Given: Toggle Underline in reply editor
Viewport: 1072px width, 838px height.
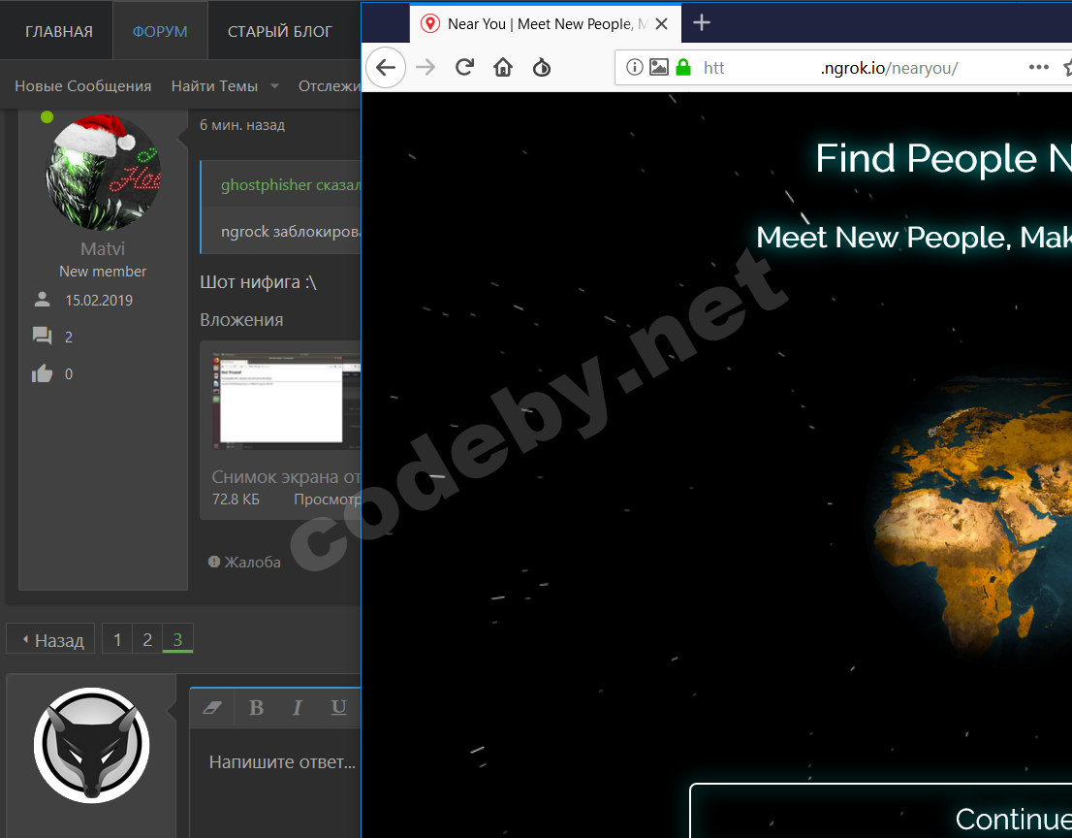Looking at the screenshot, I should [338, 707].
